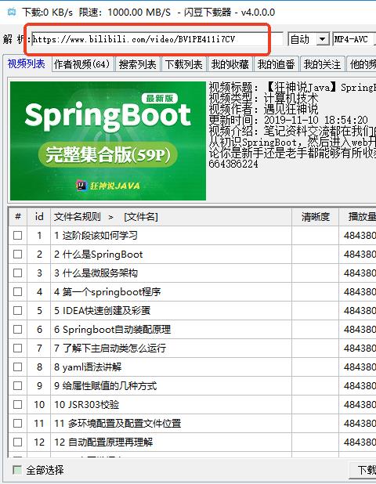Screen dimensions: 376x484
Task: Check the box for row 1 这阶段该如何学习
Action: coord(17,236)
